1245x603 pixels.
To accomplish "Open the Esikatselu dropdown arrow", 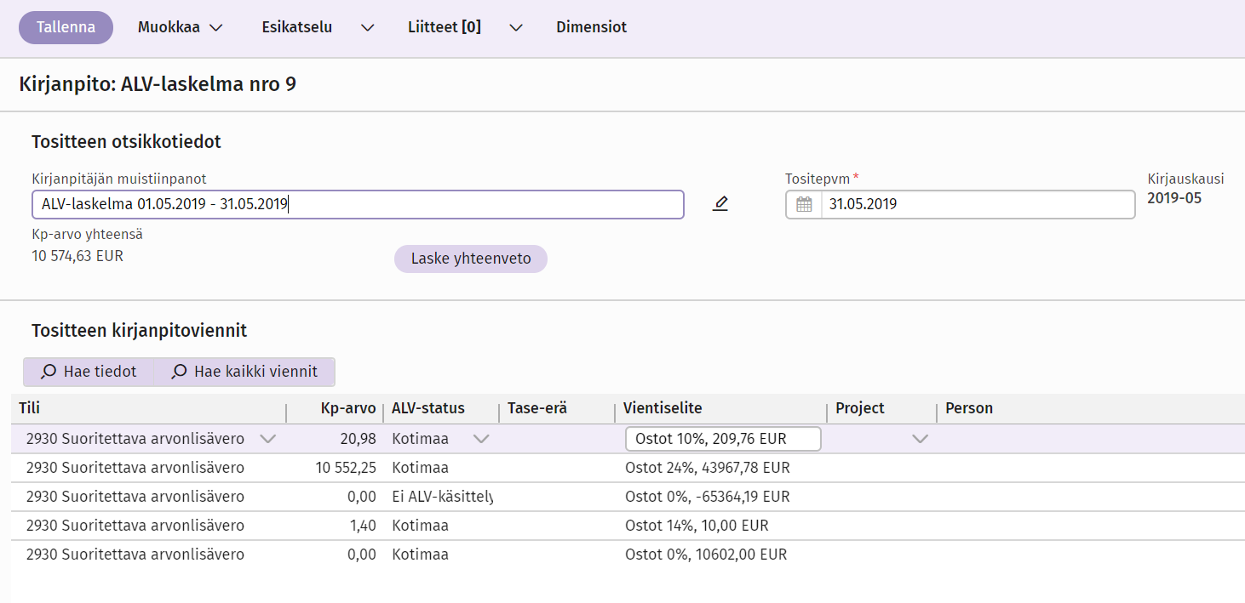I will [367, 27].
